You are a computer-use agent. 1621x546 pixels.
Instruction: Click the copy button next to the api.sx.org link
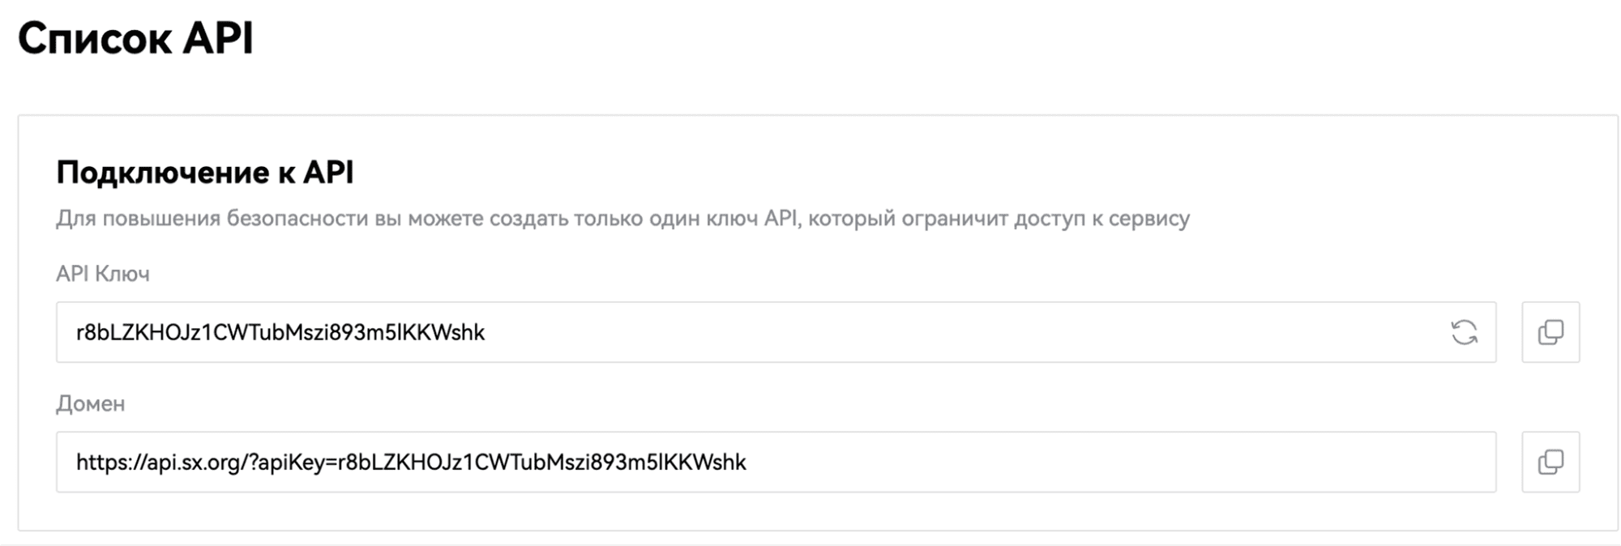[1550, 462]
